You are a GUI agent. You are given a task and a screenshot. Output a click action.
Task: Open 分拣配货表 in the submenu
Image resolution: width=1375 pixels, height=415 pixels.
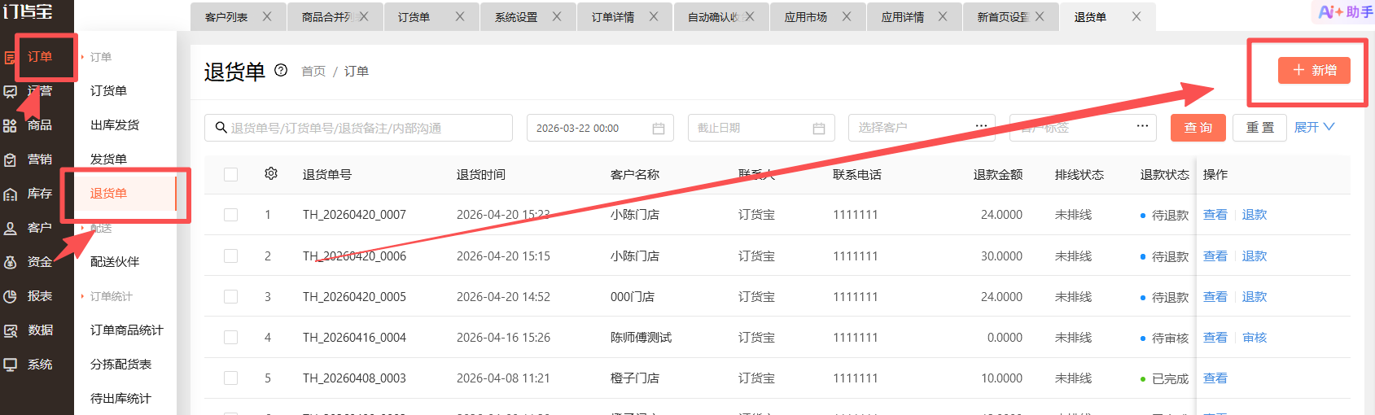[120, 364]
